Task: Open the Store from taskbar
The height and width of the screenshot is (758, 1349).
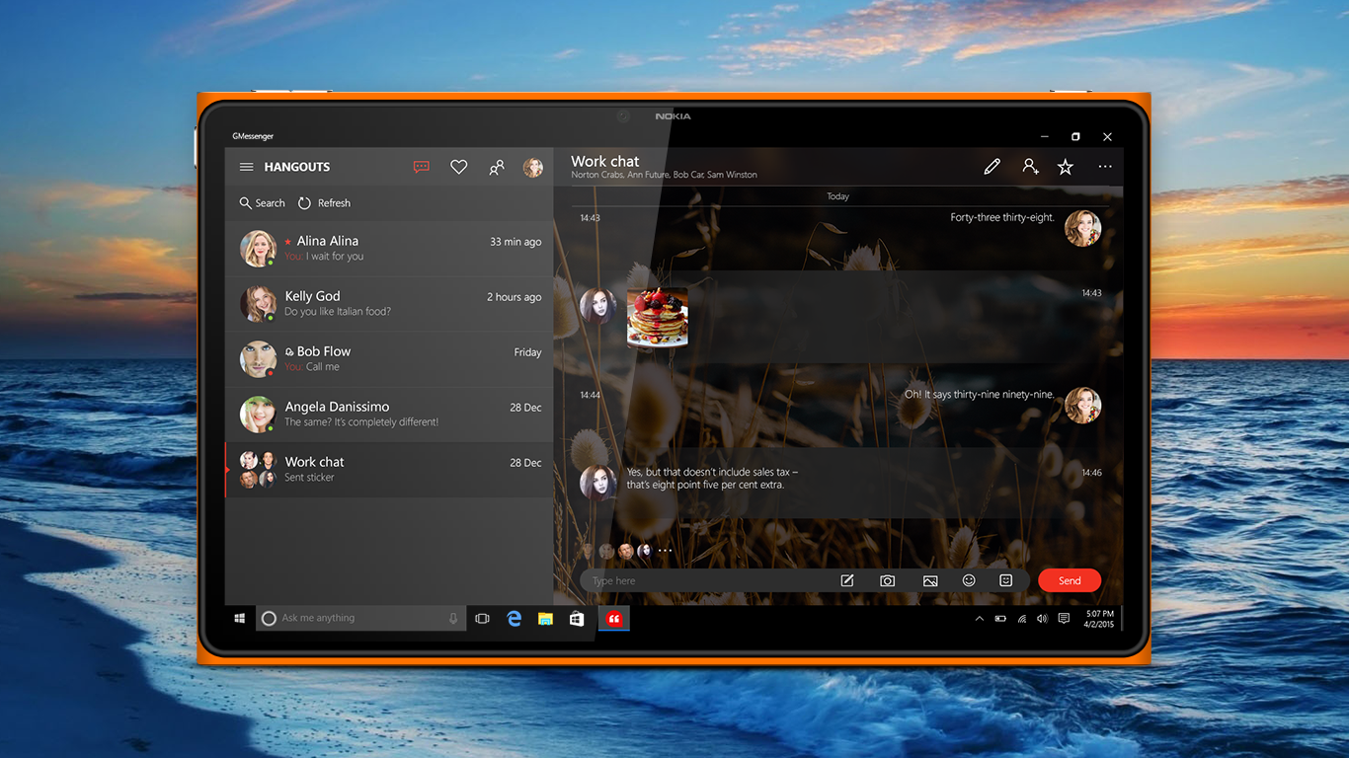Action: (577, 618)
